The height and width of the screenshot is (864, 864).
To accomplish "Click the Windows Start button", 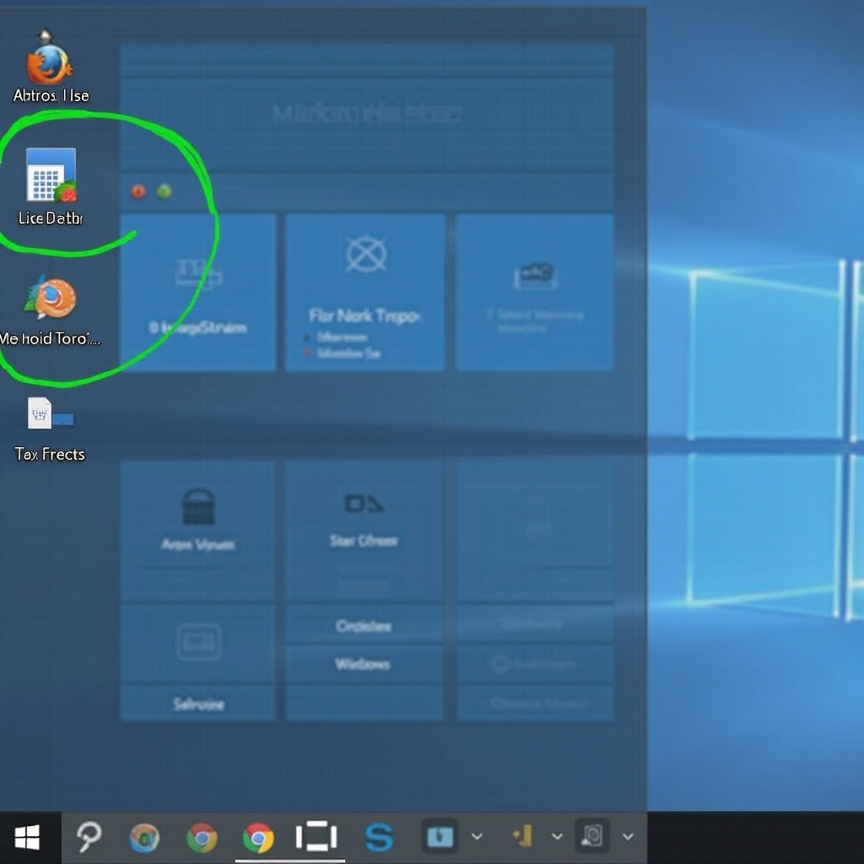I will tap(27, 838).
